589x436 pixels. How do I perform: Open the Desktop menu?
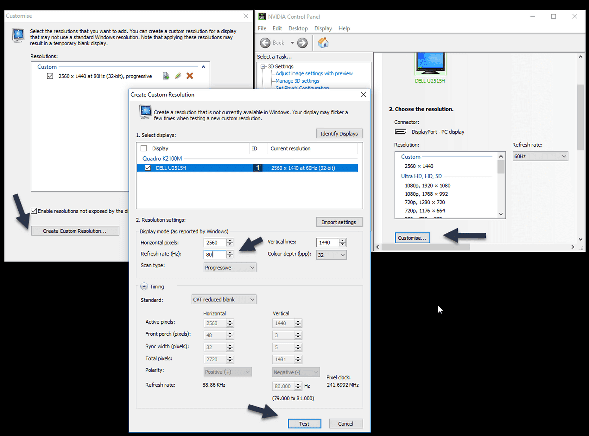297,28
